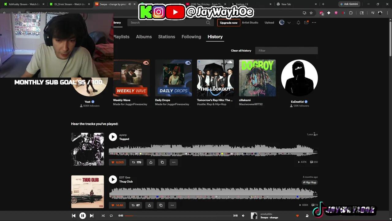This screenshot has height=221, width=392.
Task: Share the Tagged track
Action: pyautogui.click(x=151, y=162)
